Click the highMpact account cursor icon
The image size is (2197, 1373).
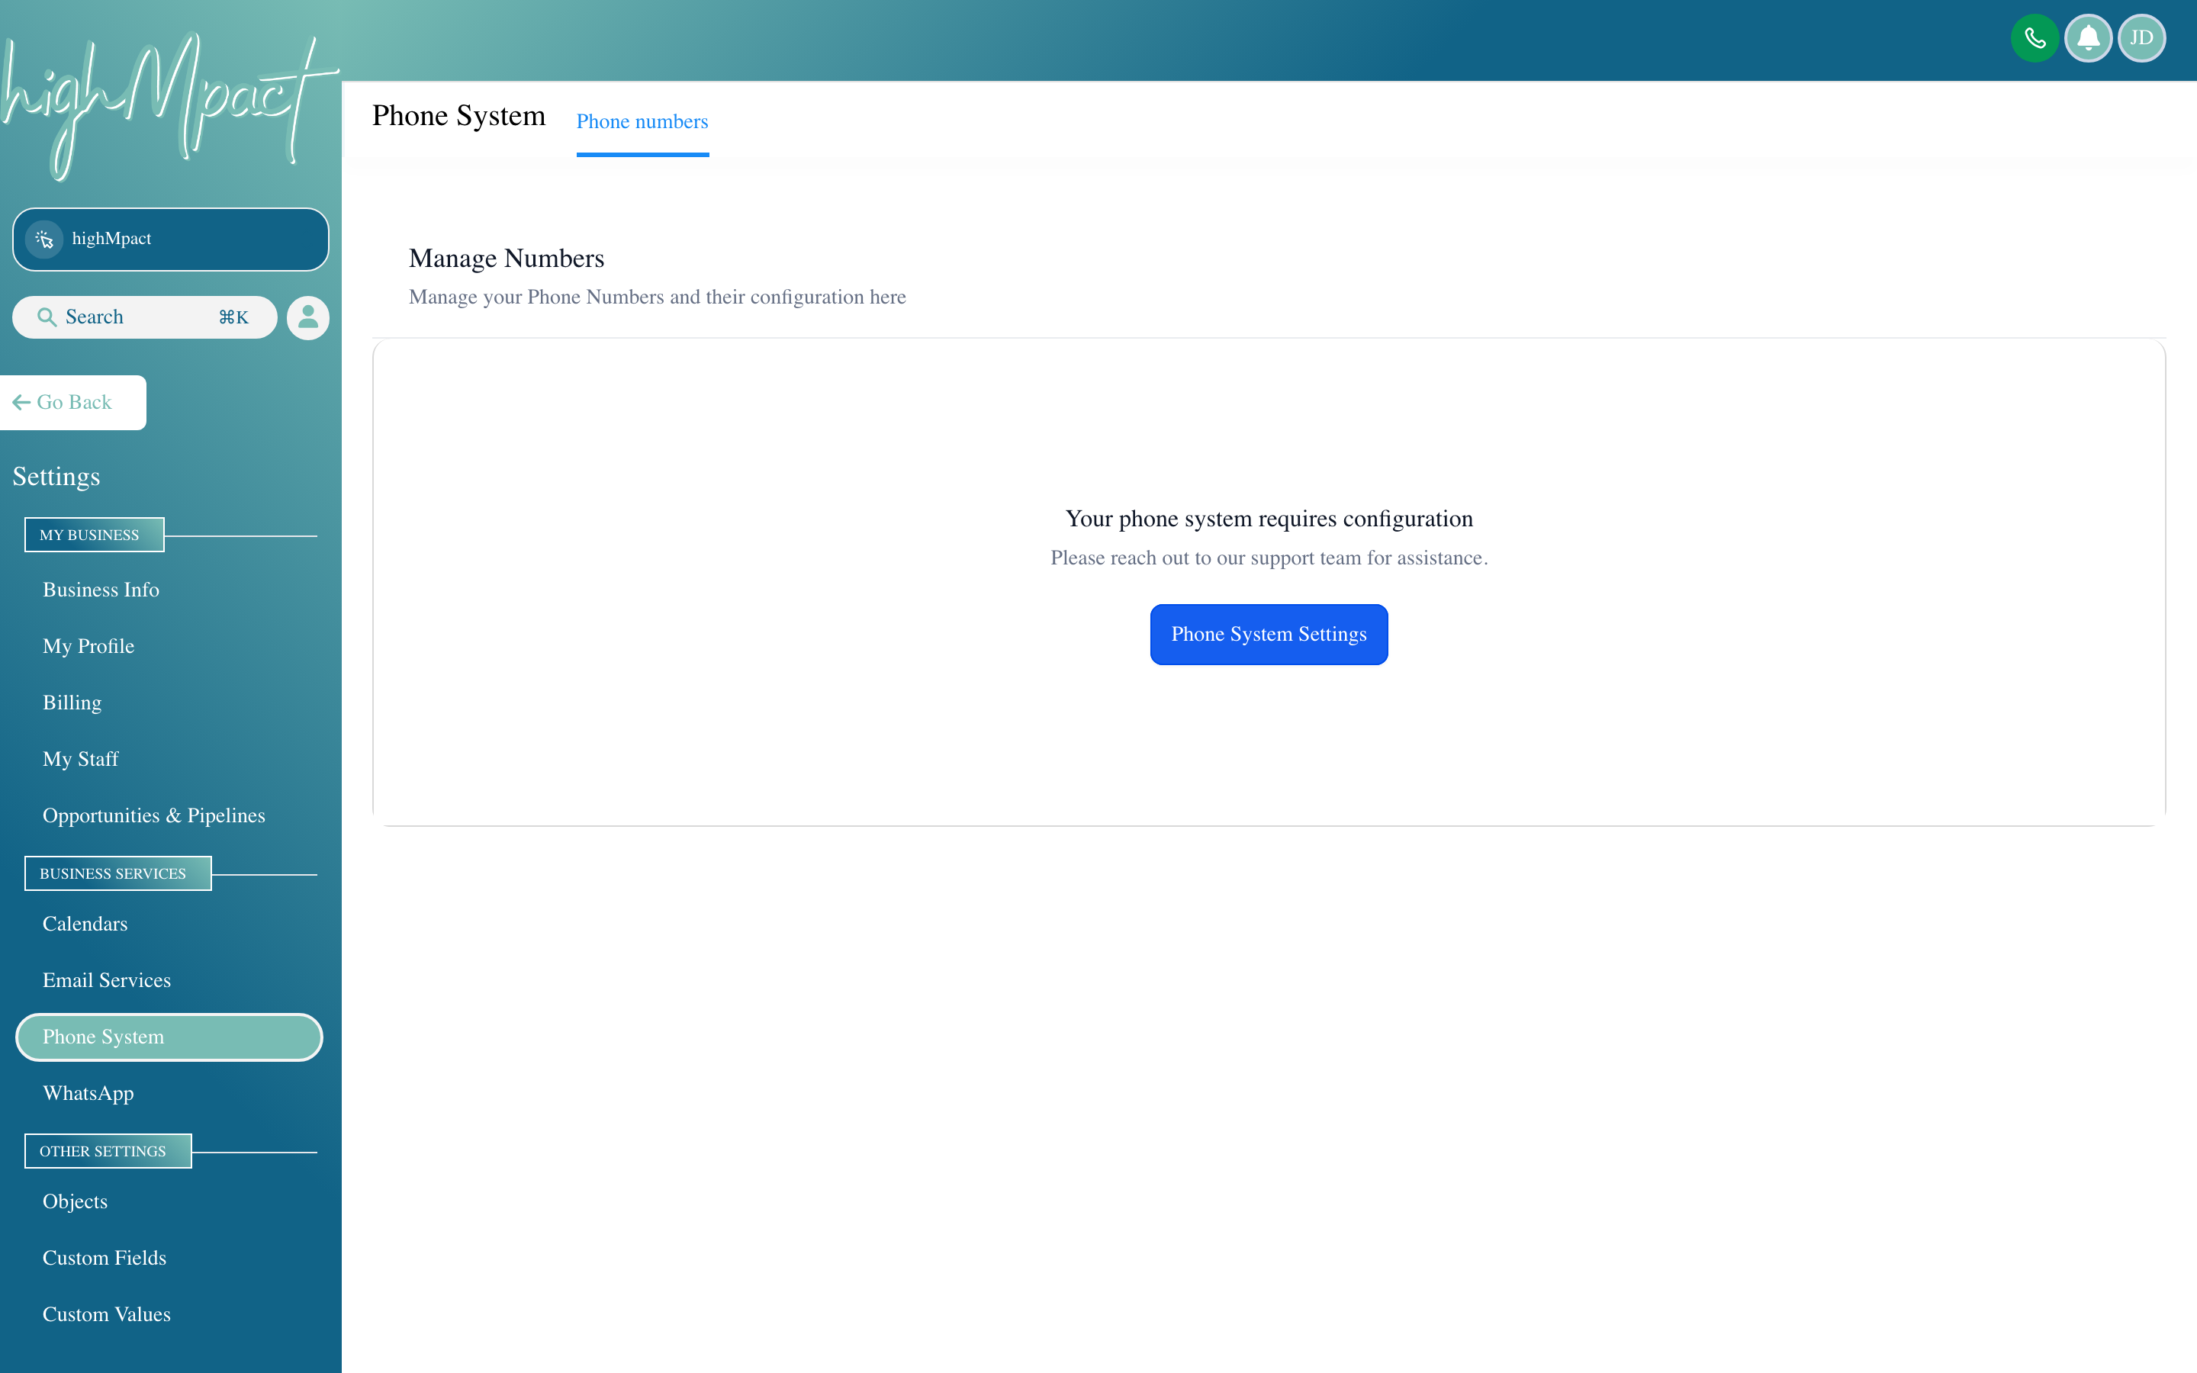point(44,239)
